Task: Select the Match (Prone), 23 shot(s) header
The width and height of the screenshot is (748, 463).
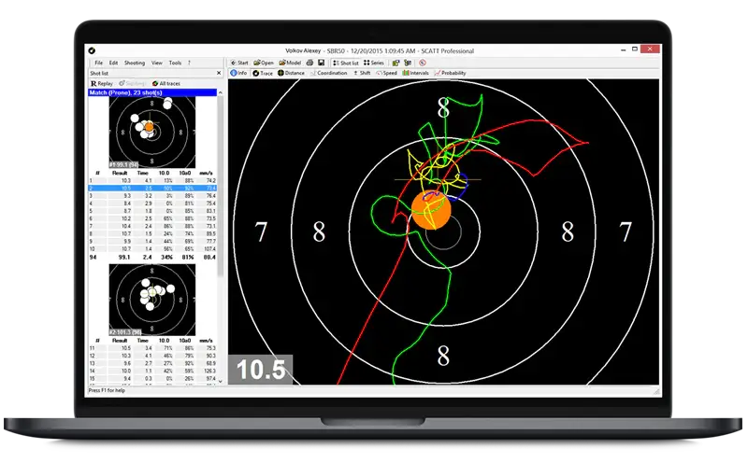Action: 152,92
